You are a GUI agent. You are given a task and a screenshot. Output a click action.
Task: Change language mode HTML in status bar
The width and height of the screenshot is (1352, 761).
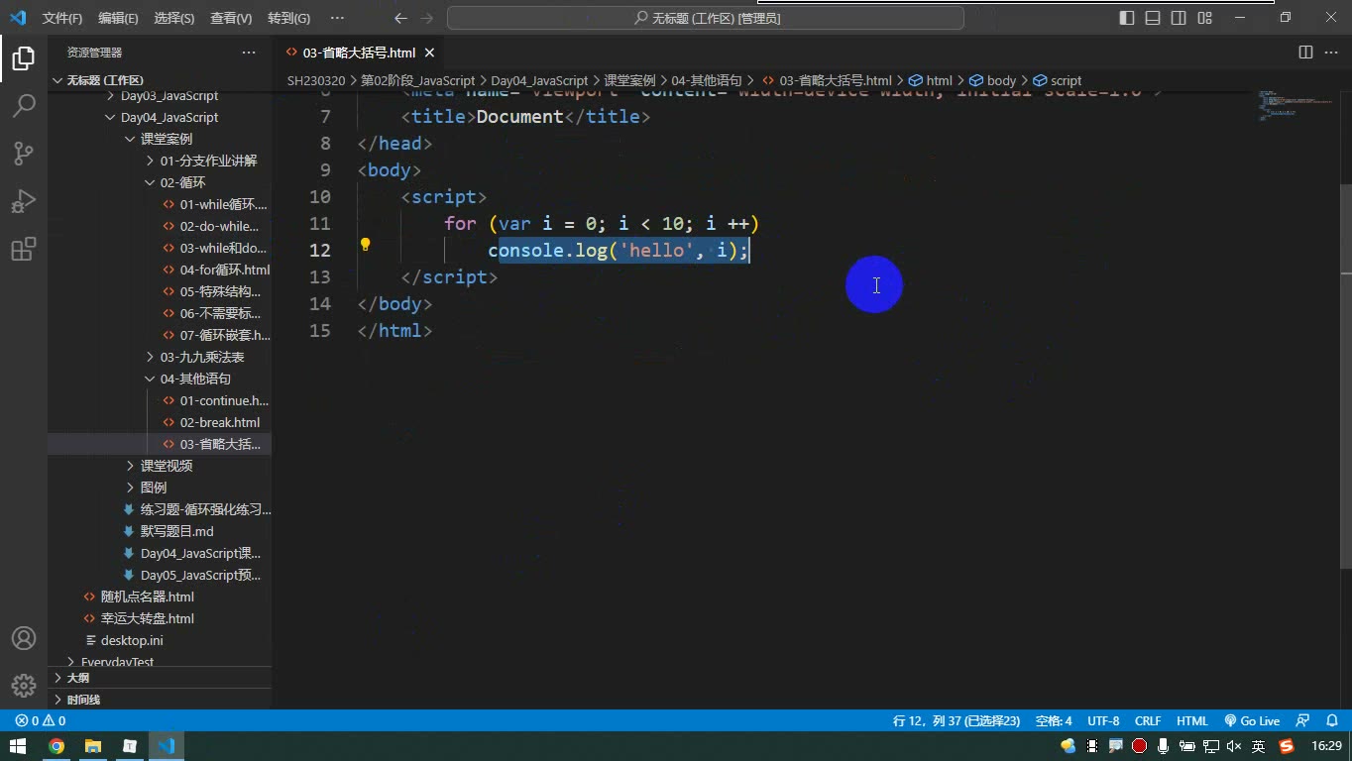click(x=1192, y=720)
